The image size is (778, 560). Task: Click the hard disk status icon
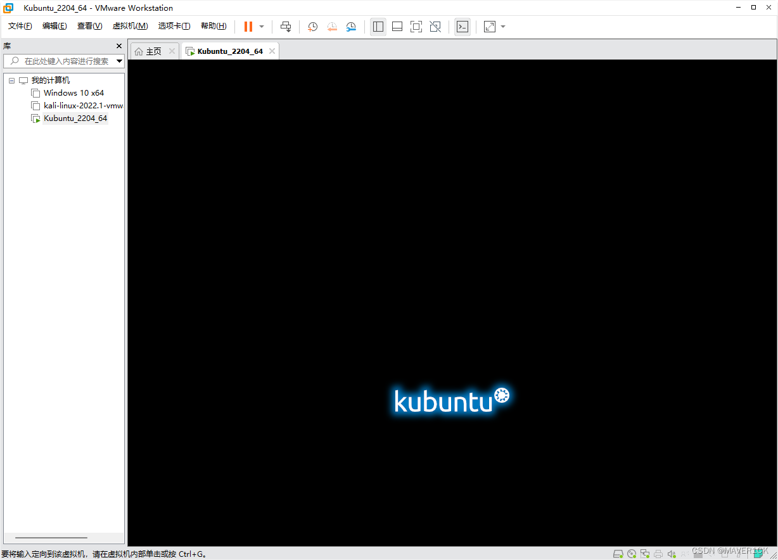tap(618, 553)
